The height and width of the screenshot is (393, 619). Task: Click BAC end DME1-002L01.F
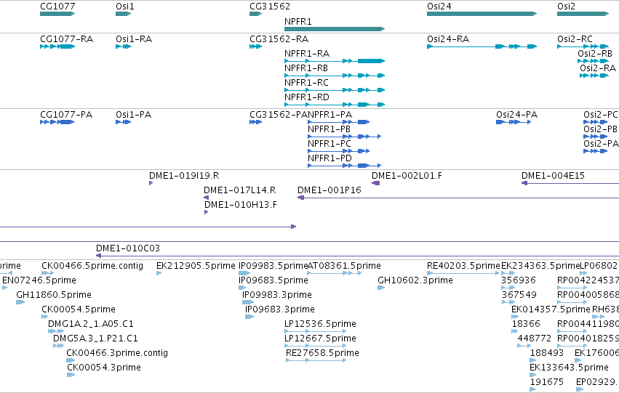[x=375, y=183]
